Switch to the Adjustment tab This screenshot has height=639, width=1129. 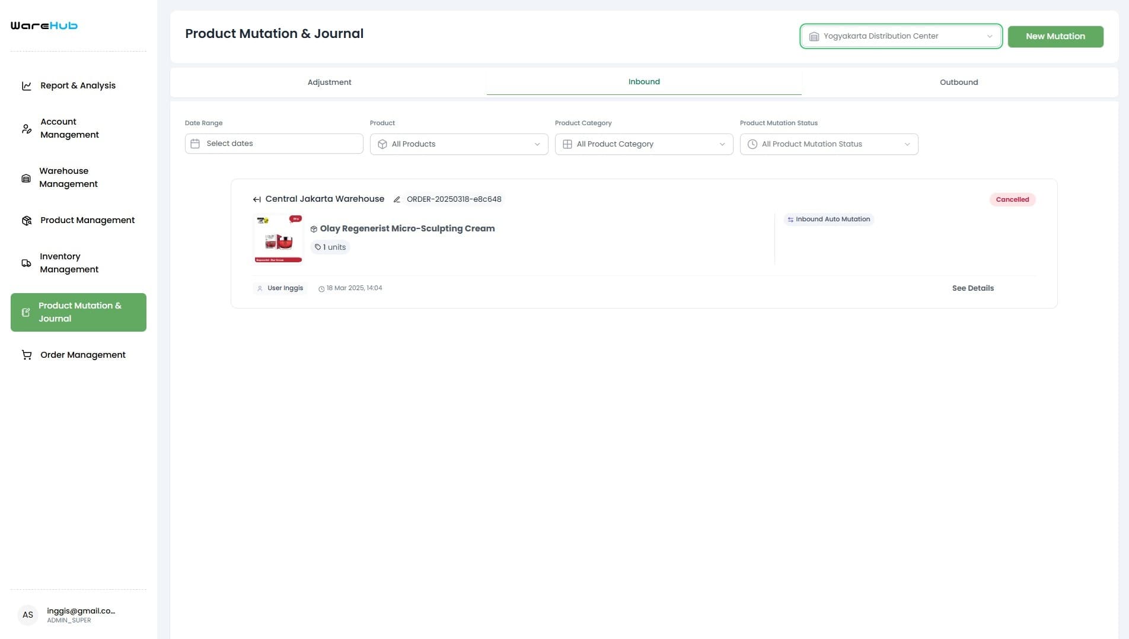pyautogui.click(x=330, y=82)
